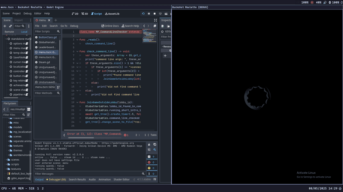The width and height of the screenshot is (343, 192).
Task: Click the Search Help button
Action: pyautogui.click(x=130, y=26)
